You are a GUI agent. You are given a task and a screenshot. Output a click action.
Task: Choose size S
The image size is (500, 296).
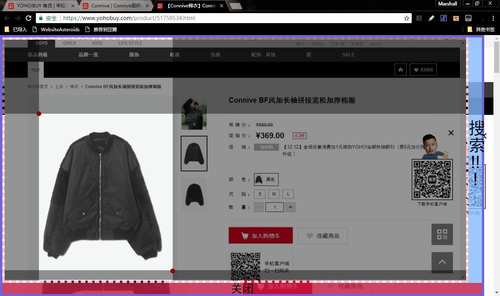tap(260, 194)
